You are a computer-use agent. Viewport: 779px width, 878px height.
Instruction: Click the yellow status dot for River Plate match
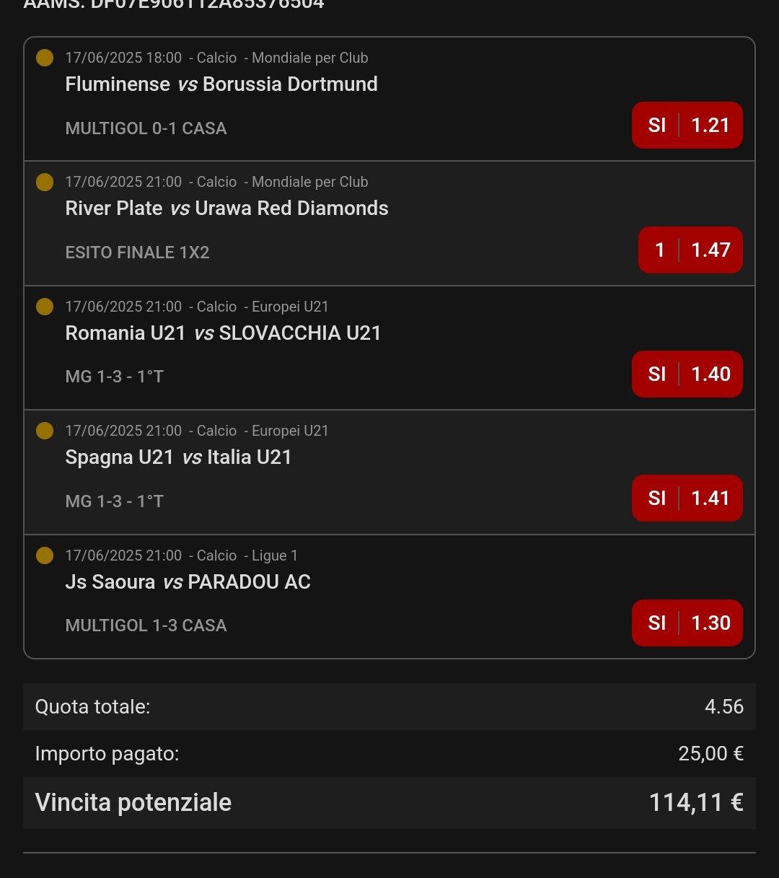pos(45,183)
